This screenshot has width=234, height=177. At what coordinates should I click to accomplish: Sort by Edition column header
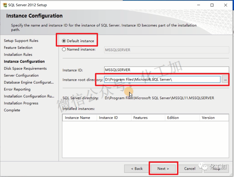182,118
